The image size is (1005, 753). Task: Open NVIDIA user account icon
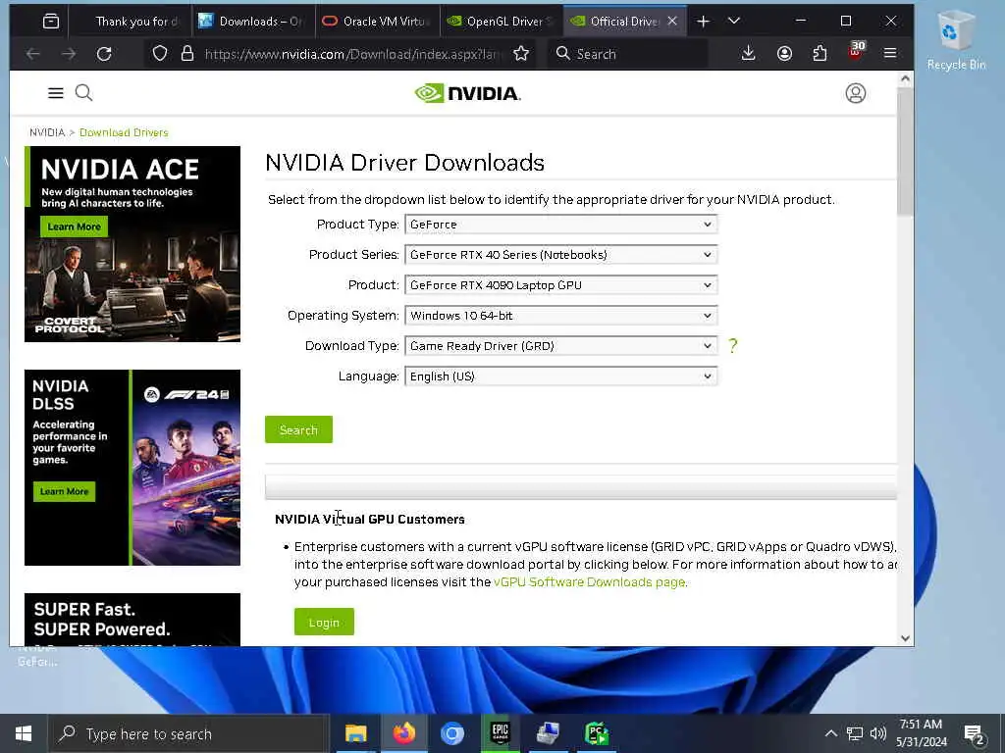855,93
